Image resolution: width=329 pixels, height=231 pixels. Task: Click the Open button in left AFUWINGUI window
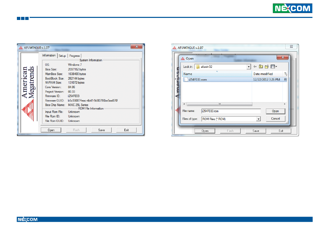(x=51, y=130)
